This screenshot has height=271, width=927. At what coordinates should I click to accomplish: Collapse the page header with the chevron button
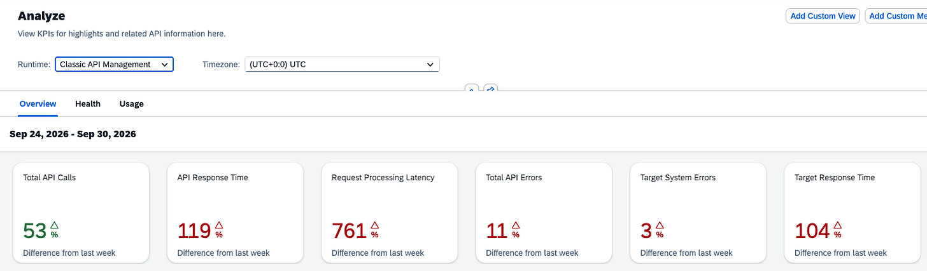471,88
